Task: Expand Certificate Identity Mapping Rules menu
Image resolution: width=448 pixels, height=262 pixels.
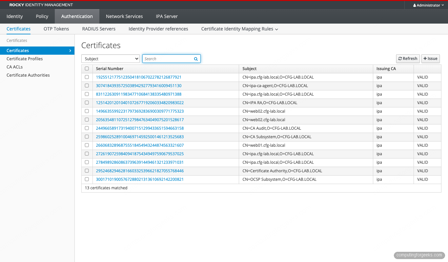Action: [240, 29]
